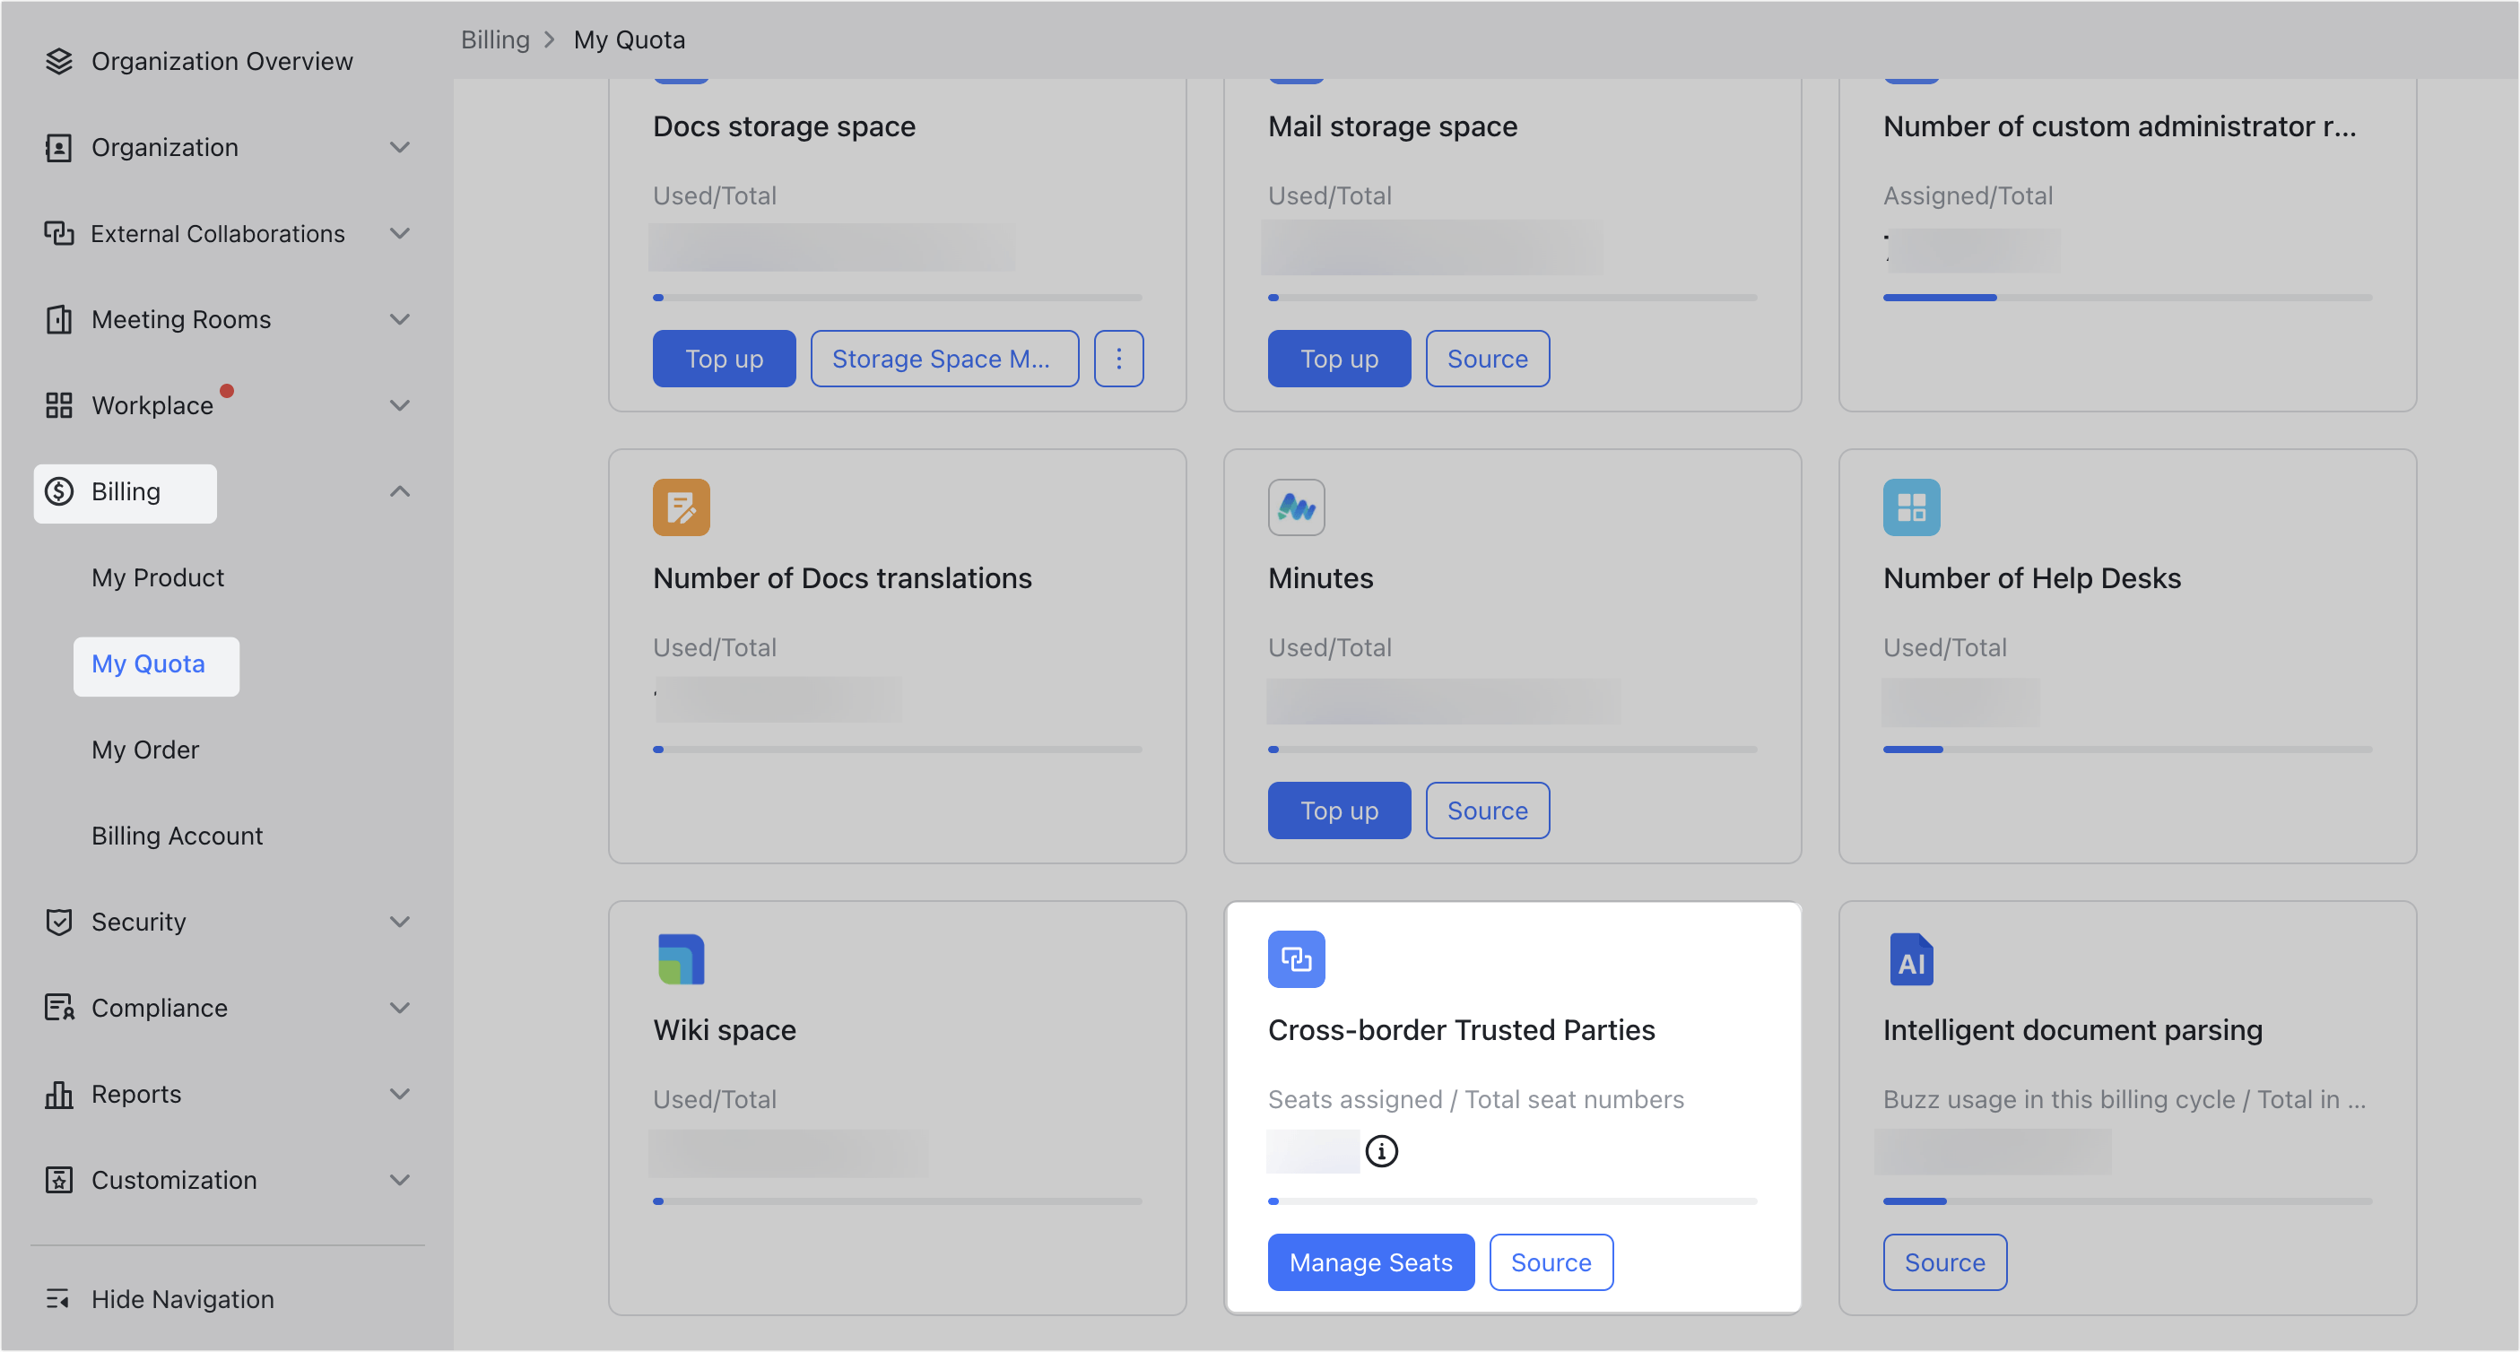
Task: Top up Docs storage space
Action: click(724, 359)
